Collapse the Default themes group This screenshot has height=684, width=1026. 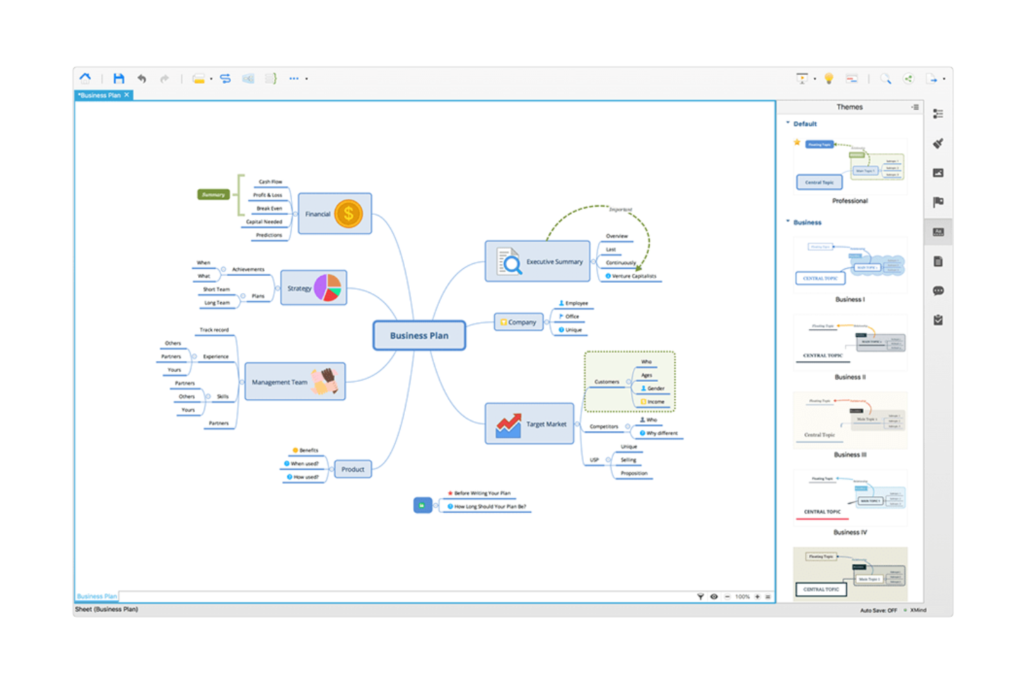click(788, 123)
